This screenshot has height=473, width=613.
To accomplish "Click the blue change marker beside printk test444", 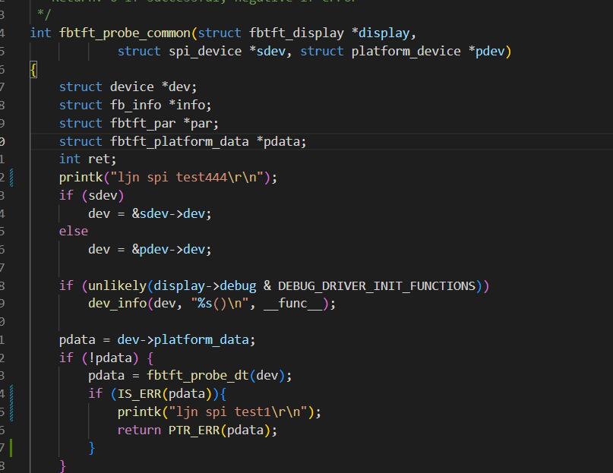I will click(x=12, y=177).
